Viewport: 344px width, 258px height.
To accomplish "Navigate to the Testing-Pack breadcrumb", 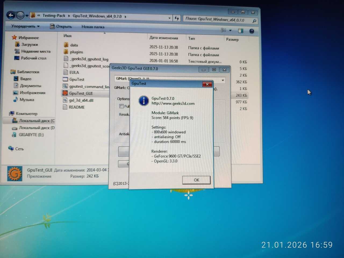I will click(54, 16).
